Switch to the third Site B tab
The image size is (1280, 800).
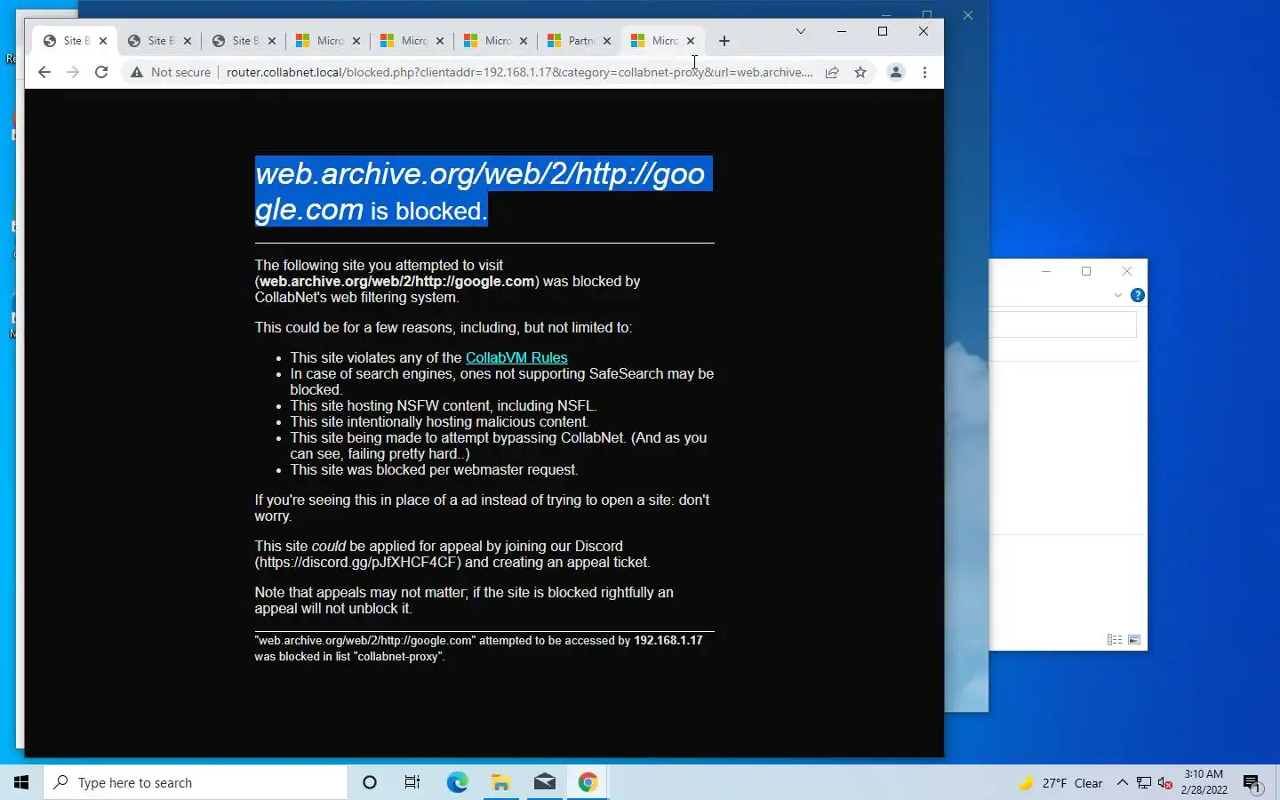(x=244, y=41)
